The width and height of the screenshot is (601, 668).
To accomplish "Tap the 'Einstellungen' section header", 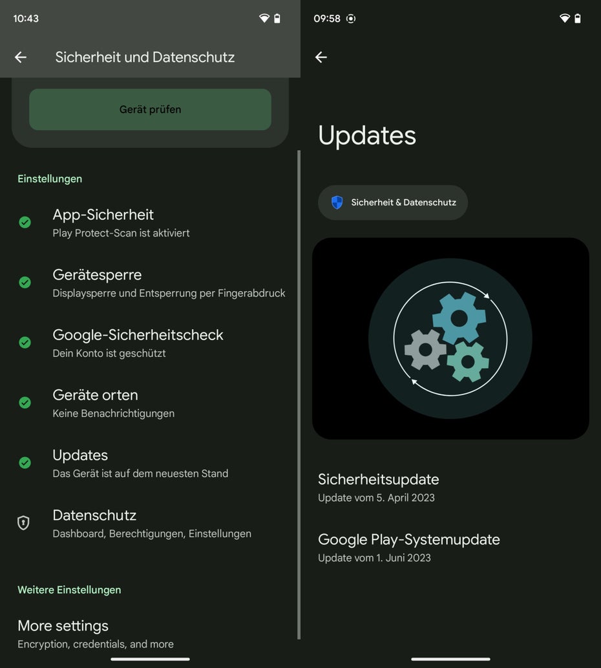I will click(50, 178).
